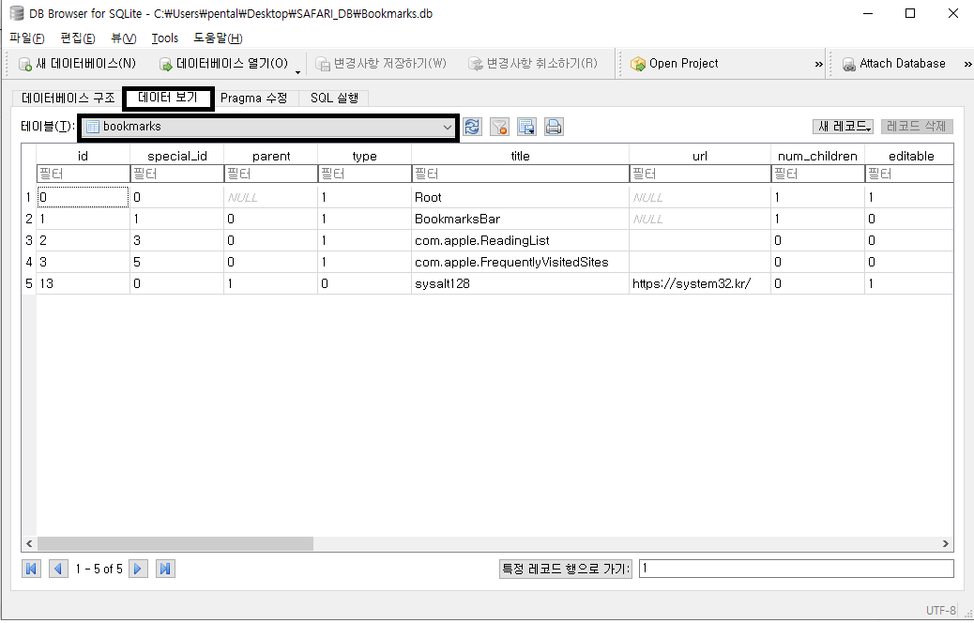Click the save table as file icon
974x623 pixels.
526,127
